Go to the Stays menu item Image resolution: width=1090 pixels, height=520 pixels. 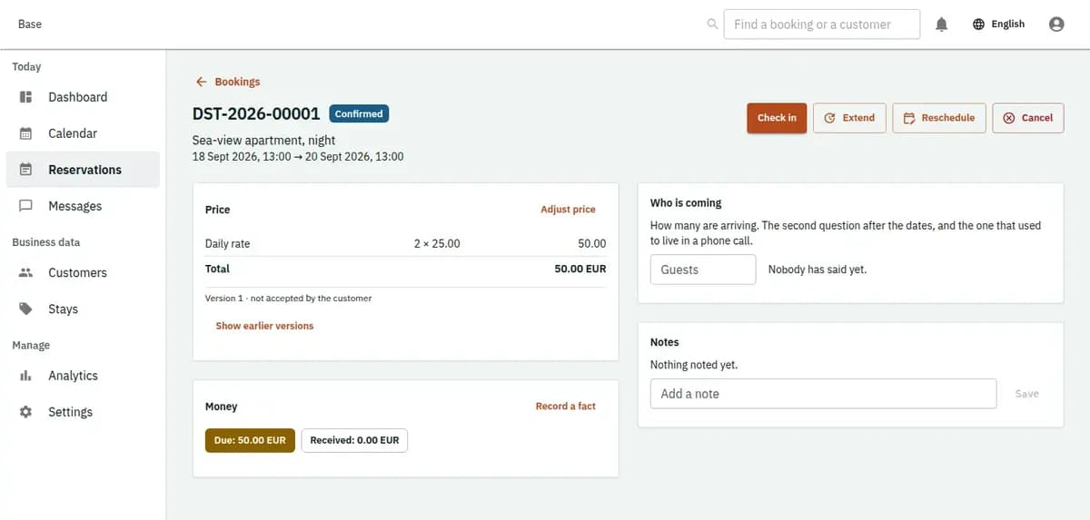click(x=83, y=309)
